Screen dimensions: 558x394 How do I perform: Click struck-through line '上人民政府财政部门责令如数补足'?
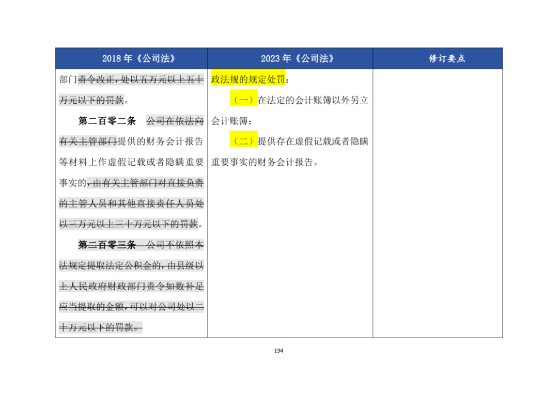[x=131, y=286]
